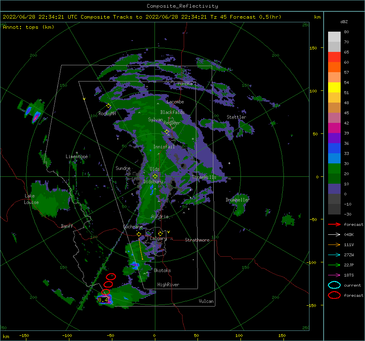Image resolution: width=365 pixels, height=341 pixels.
Task: Click the Okotoks city label
Action: pos(163,270)
